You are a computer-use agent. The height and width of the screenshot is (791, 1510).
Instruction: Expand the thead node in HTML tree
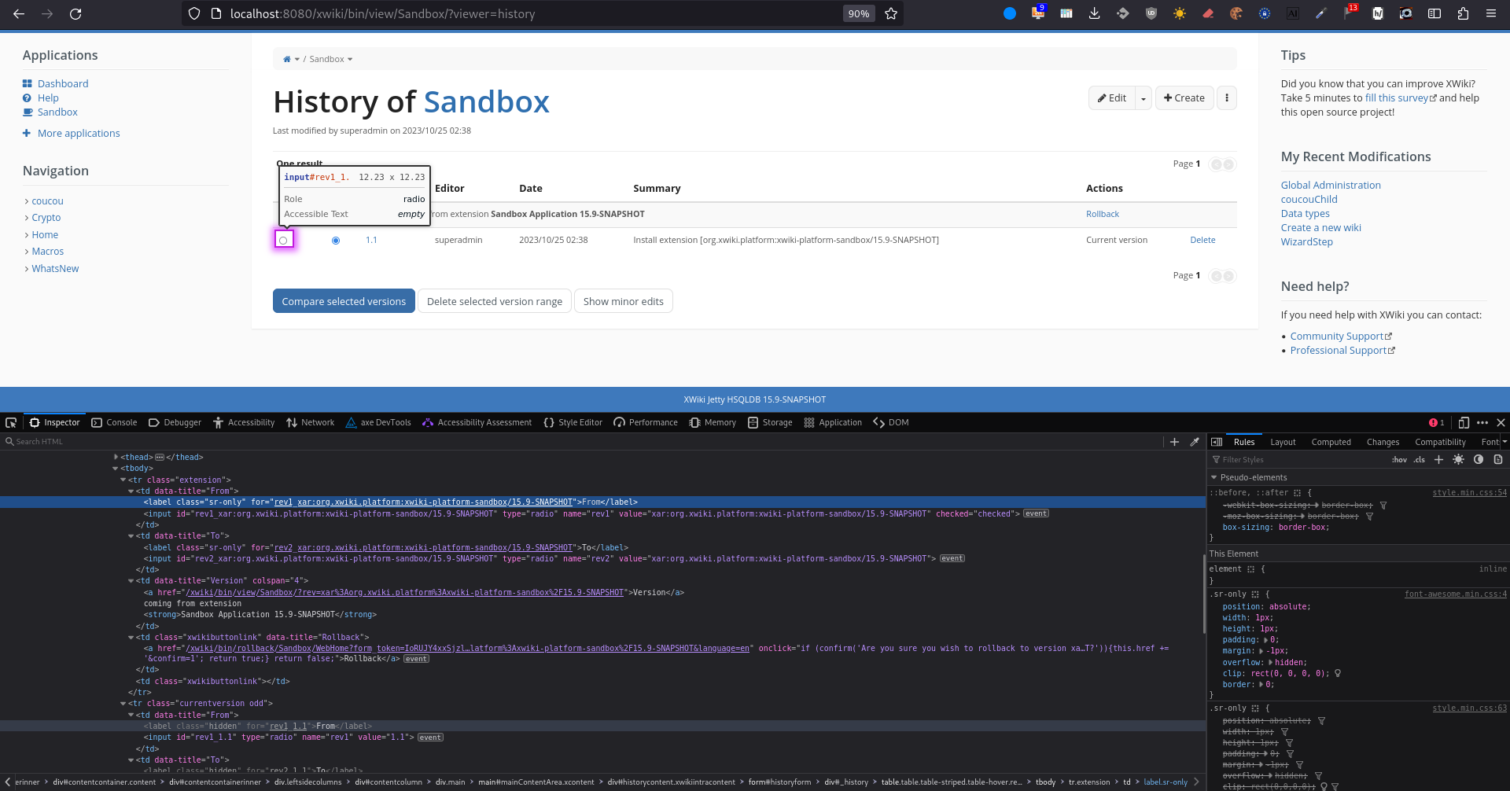(x=116, y=457)
